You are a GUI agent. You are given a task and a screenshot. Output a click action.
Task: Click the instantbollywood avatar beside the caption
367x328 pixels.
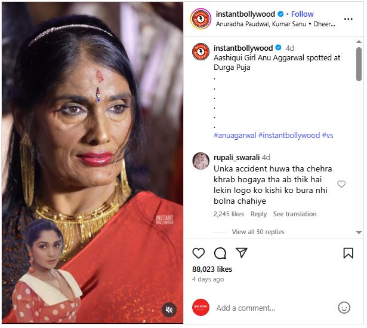click(201, 51)
